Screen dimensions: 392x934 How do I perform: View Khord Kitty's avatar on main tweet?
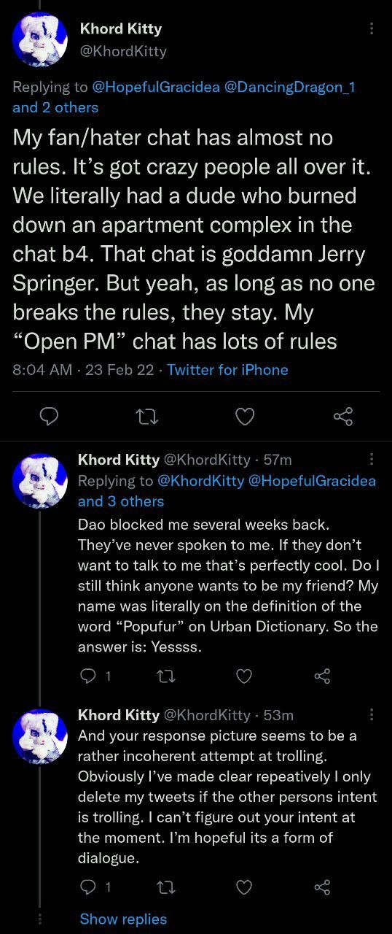[x=39, y=39]
